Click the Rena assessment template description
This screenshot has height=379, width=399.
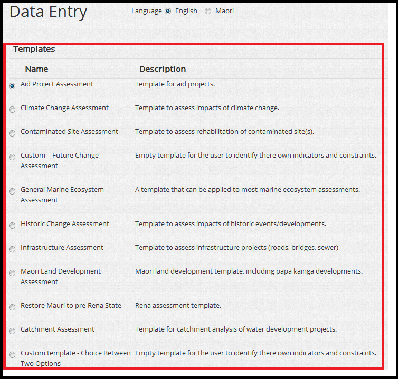(x=178, y=306)
